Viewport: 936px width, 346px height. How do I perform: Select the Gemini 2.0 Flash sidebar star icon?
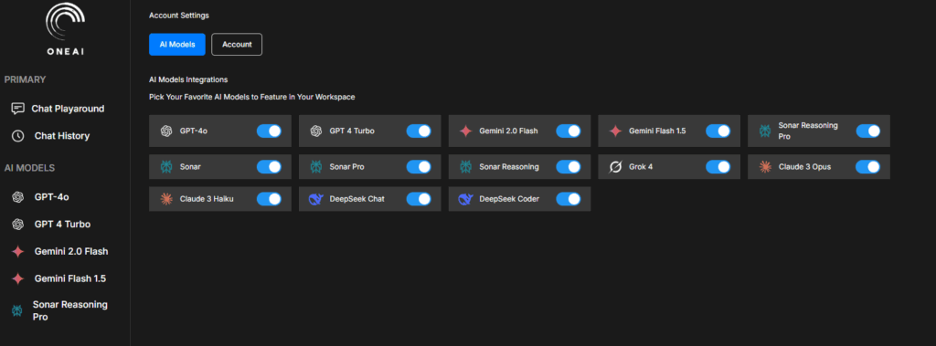(x=18, y=252)
